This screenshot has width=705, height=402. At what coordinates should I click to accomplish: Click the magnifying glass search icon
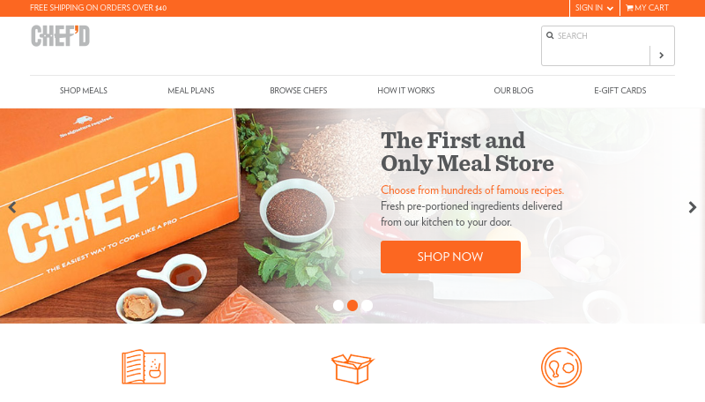pos(550,35)
